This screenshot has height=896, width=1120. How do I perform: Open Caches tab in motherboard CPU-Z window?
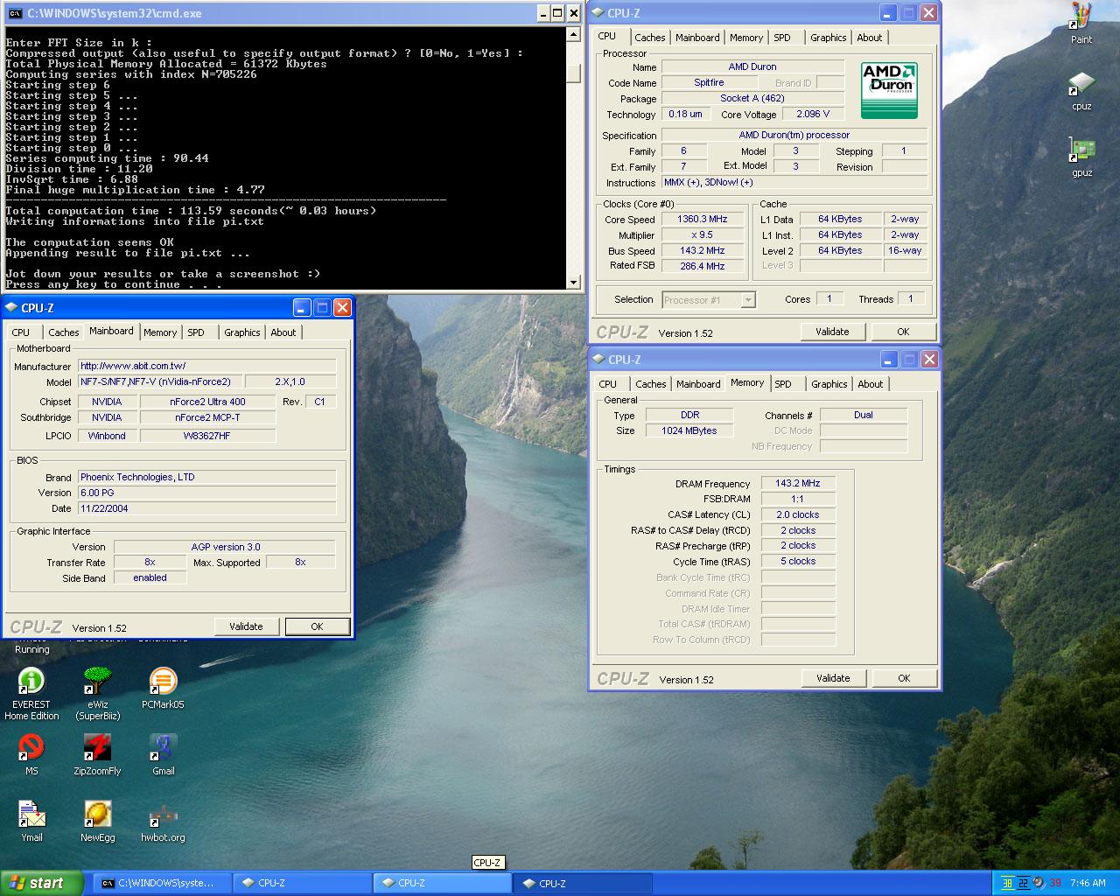click(64, 332)
